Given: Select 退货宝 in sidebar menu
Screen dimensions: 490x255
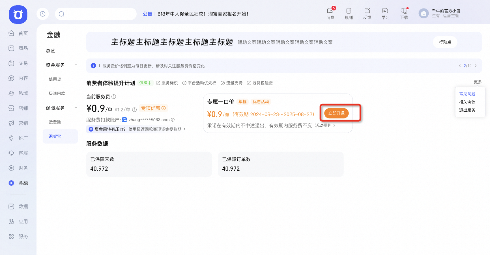Looking at the screenshot, I should (x=55, y=136).
